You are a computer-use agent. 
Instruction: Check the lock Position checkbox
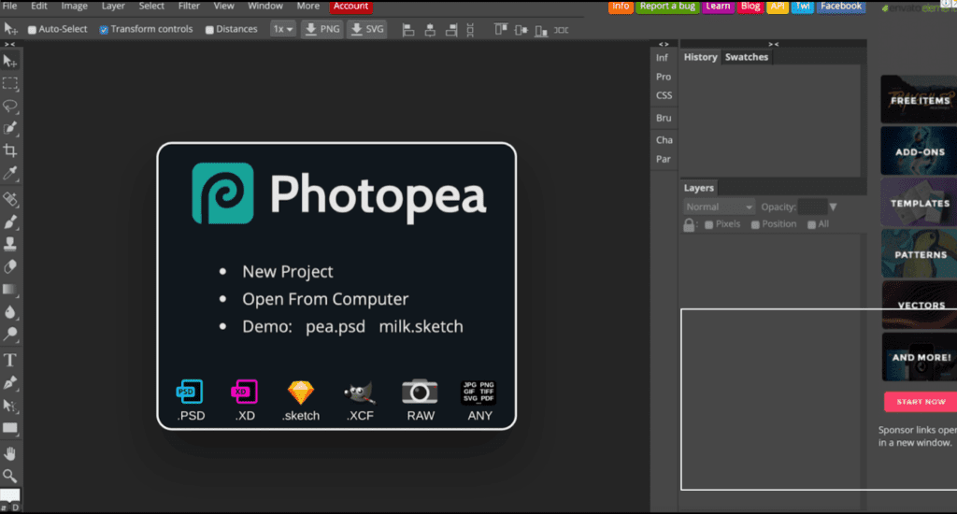[x=755, y=224]
